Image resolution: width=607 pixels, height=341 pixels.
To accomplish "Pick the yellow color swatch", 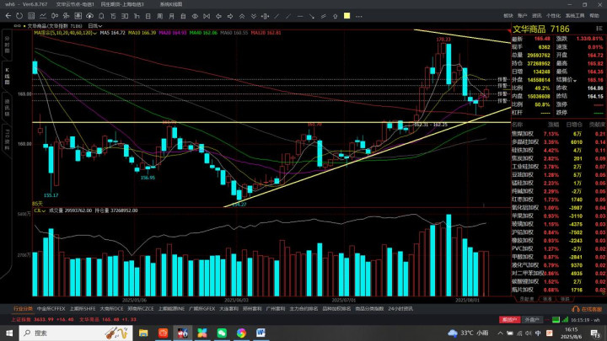I will [346, 16].
